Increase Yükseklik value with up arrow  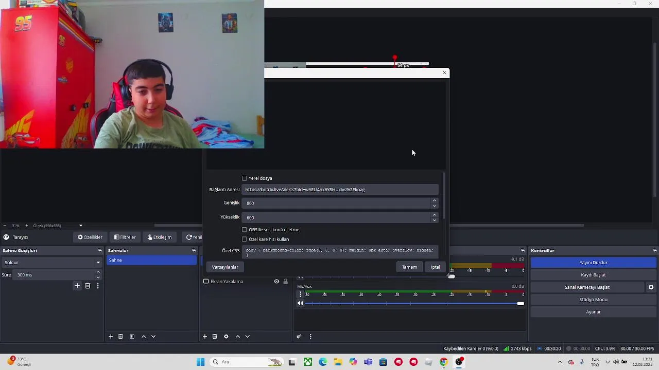(x=435, y=215)
